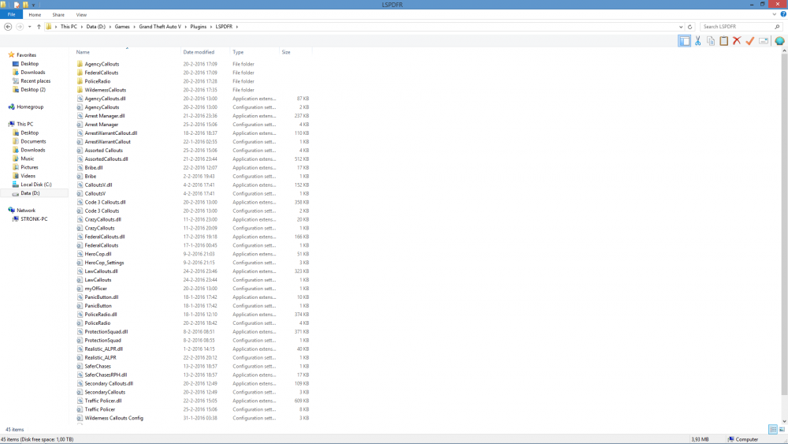Click the Homegroup icon in sidebar

pos(11,106)
